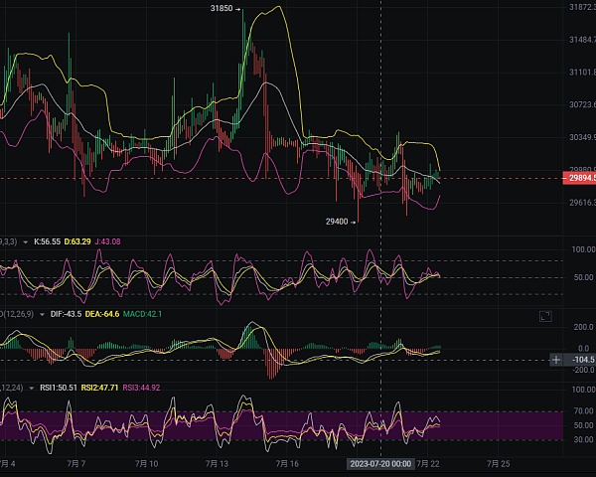Click the -104.5 value tag on MACD axis
The image size is (596, 477).
(x=580, y=360)
